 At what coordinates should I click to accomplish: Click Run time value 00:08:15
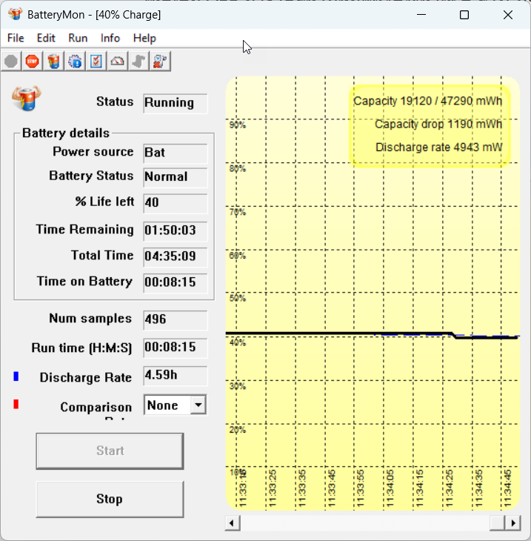pyautogui.click(x=176, y=348)
